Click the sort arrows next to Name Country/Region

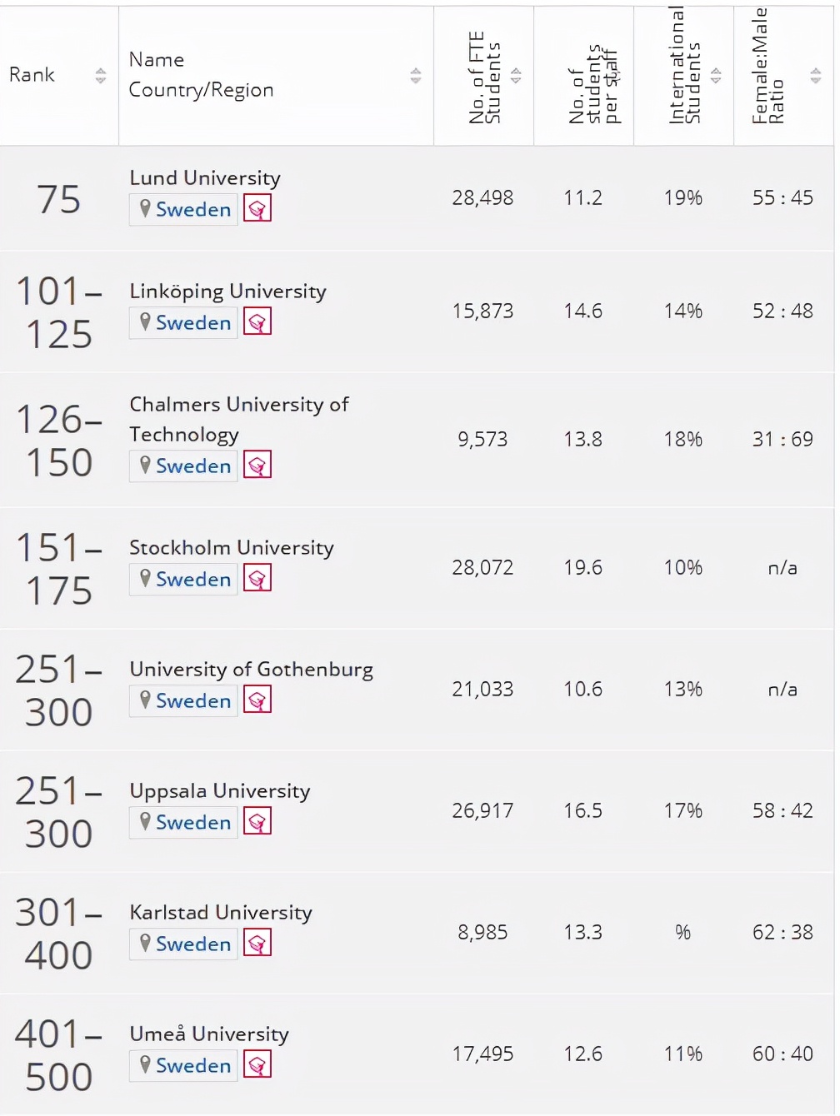click(415, 75)
